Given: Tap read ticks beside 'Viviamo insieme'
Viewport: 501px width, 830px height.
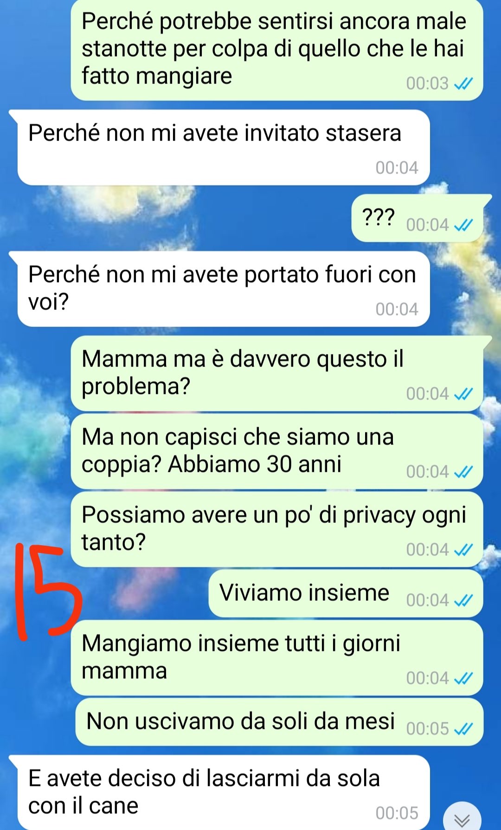Looking at the screenshot, I should pos(463,600).
